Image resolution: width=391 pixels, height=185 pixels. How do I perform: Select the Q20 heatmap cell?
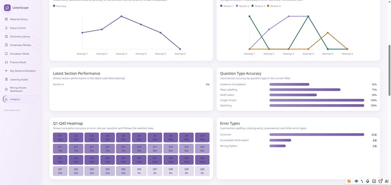tap(202, 149)
